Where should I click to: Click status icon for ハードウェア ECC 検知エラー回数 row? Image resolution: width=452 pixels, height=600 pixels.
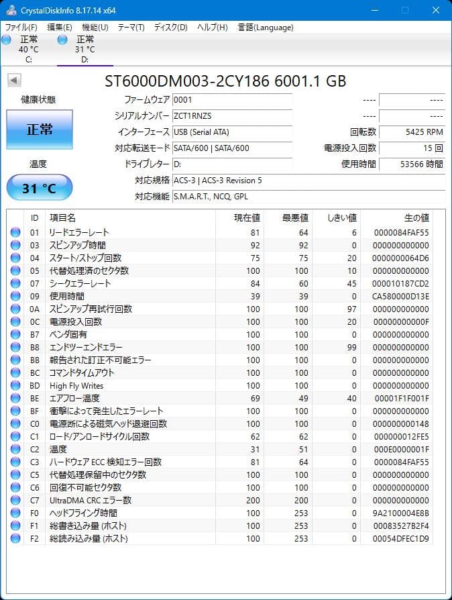15,462
